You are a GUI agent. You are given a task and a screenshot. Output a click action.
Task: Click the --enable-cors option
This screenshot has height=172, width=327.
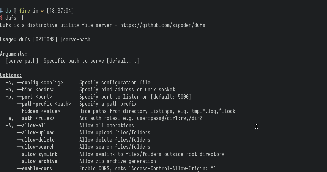(34, 169)
